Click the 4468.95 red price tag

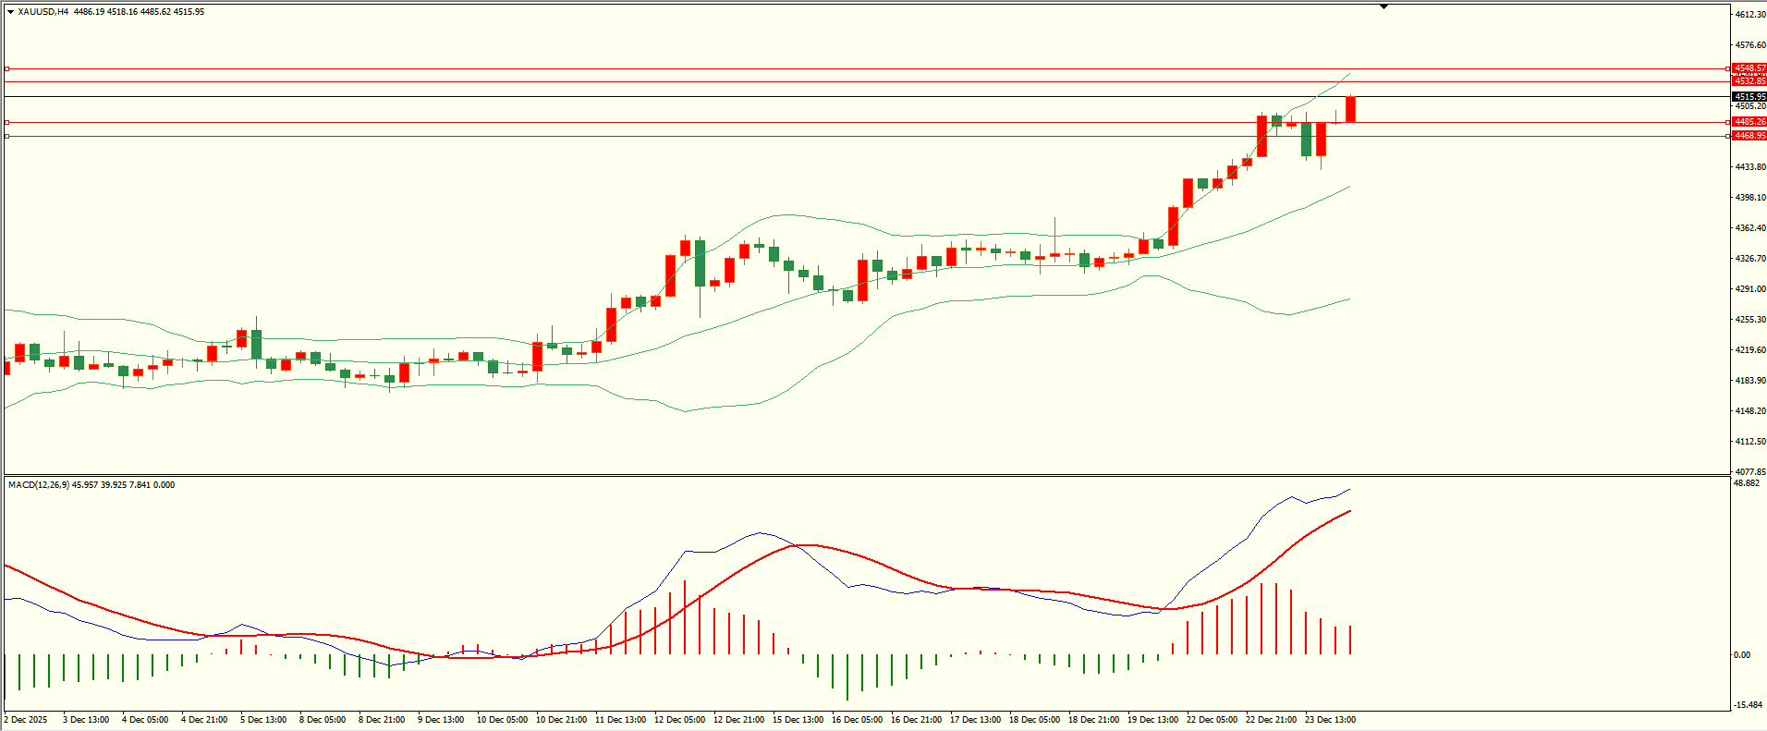(x=1749, y=136)
